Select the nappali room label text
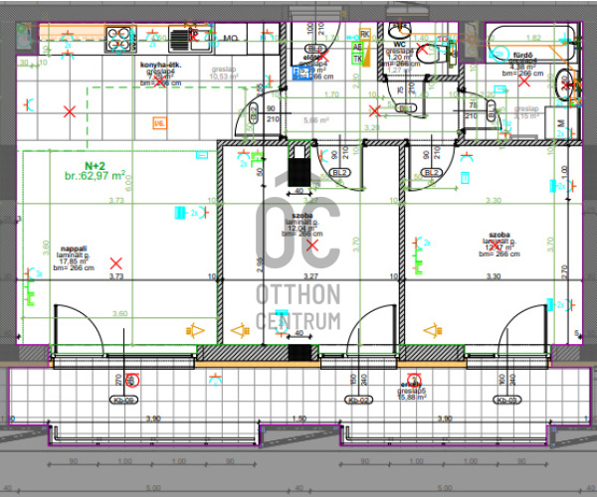 76,248
